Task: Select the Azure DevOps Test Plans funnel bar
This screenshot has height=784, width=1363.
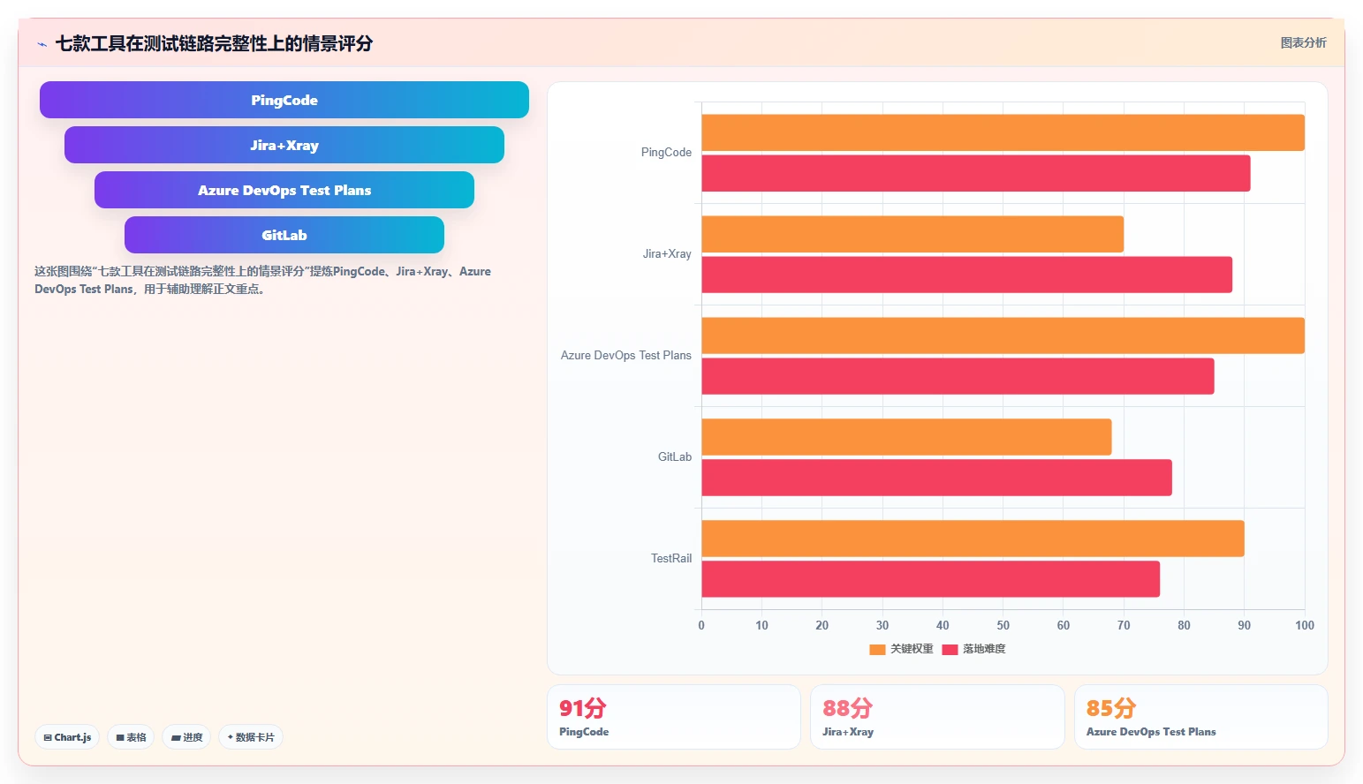Action: [x=284, y=190]
